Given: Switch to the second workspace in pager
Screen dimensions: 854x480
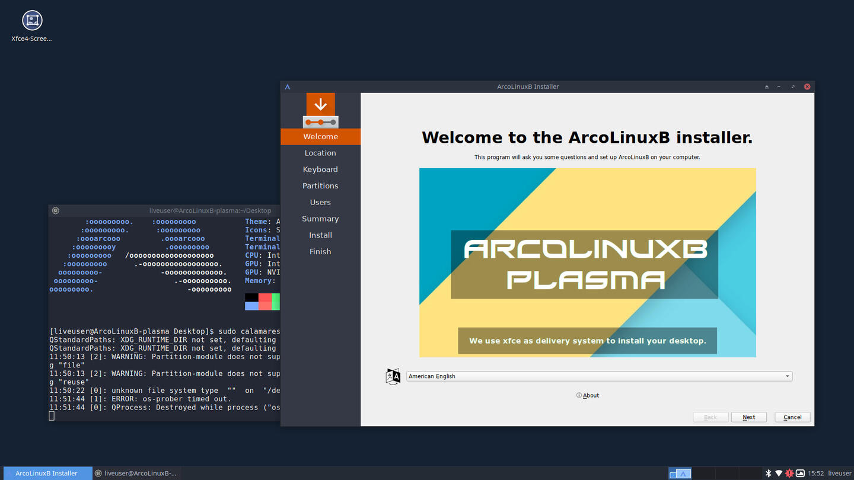Looking at the screenshot, I should tap(703, 473).
